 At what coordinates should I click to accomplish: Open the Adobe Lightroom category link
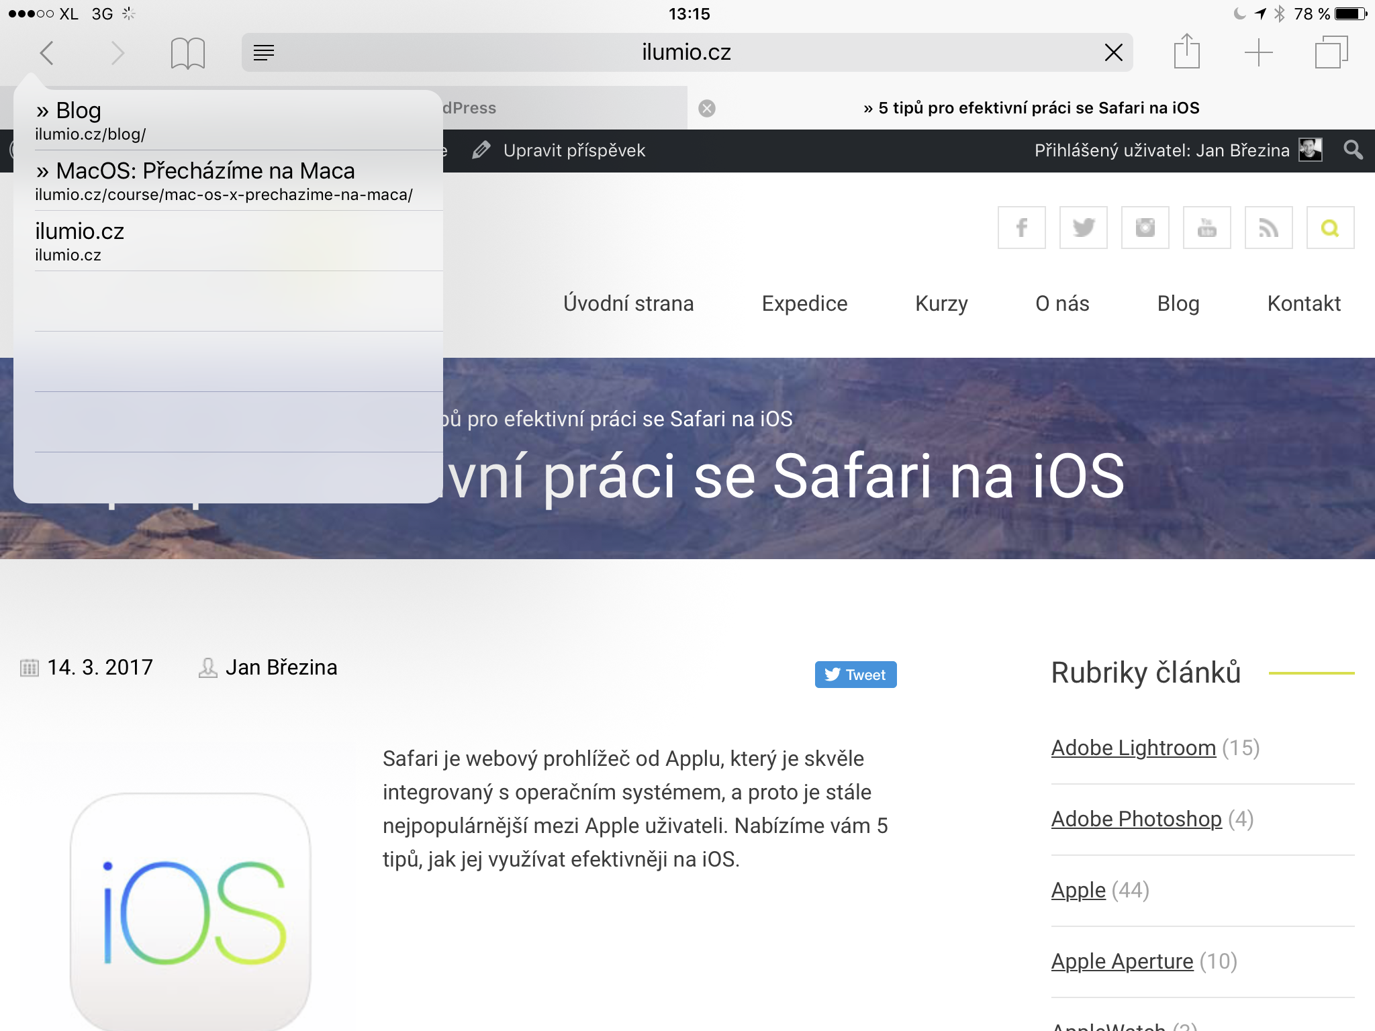[x=1133, y=748]
